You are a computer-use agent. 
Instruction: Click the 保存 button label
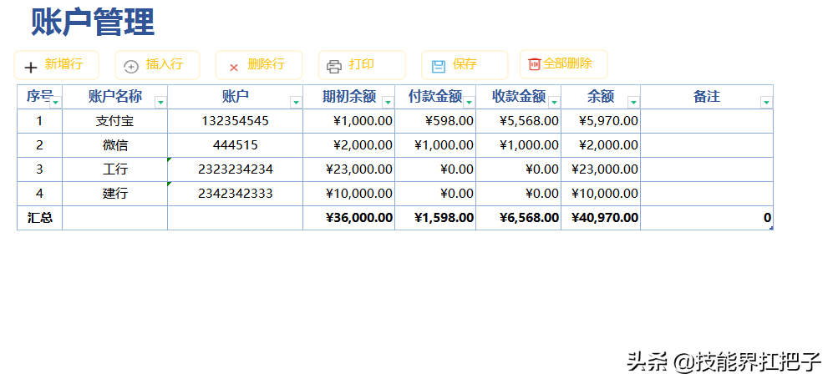(465, 64)
